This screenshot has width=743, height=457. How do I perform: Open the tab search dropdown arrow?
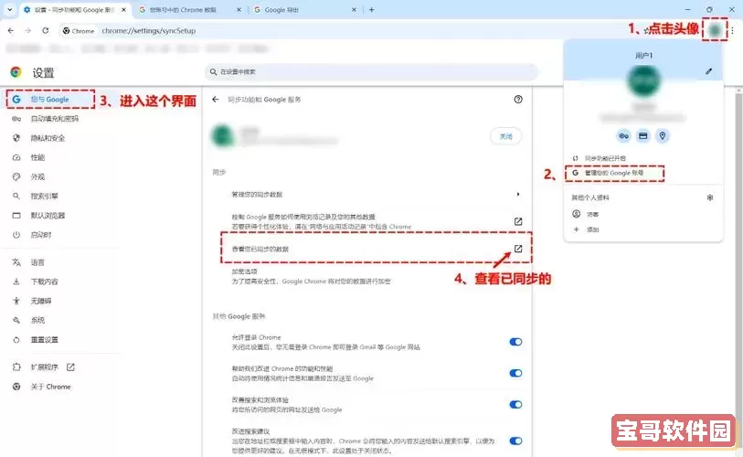9,9
